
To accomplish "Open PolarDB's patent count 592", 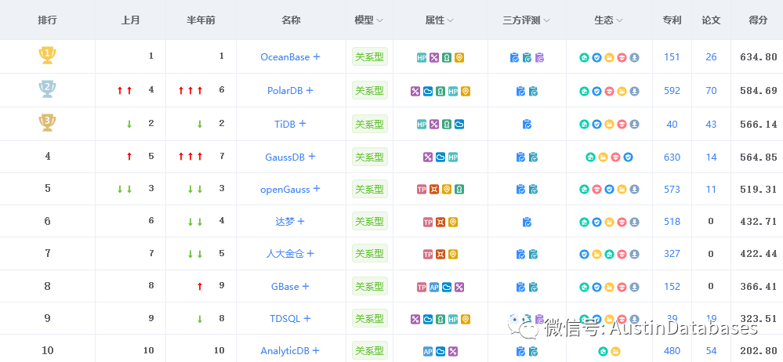I will [x=672, y=90].
